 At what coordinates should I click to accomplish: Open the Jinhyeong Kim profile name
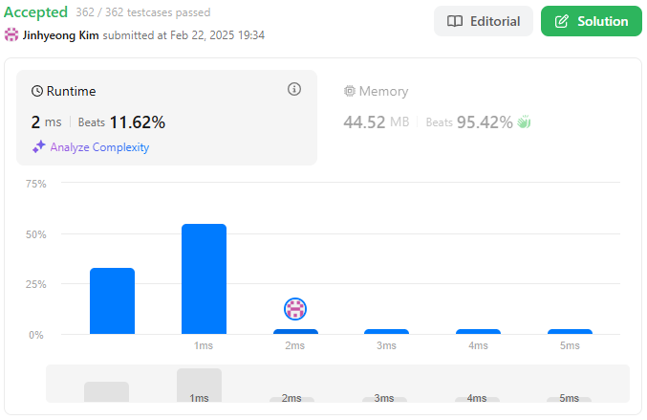coord(60,35)
